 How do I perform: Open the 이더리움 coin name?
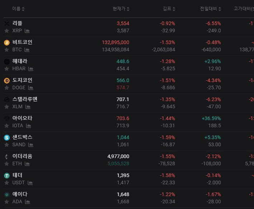pos(22,156)
